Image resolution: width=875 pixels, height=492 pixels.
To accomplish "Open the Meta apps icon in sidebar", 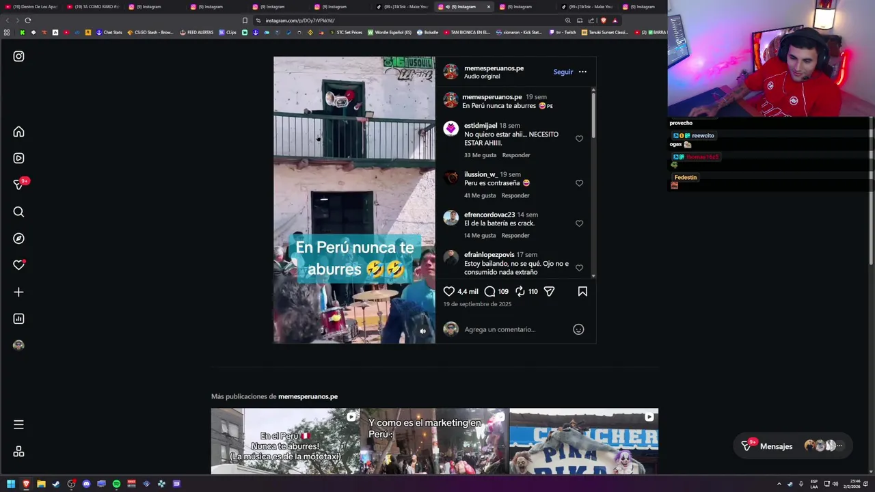I will point(18,452).
